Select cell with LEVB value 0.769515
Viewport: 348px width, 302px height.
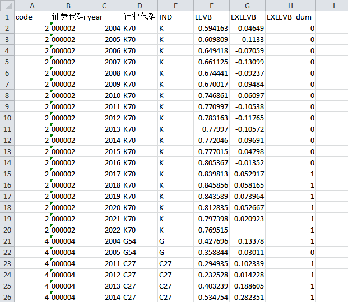point(211,230)
